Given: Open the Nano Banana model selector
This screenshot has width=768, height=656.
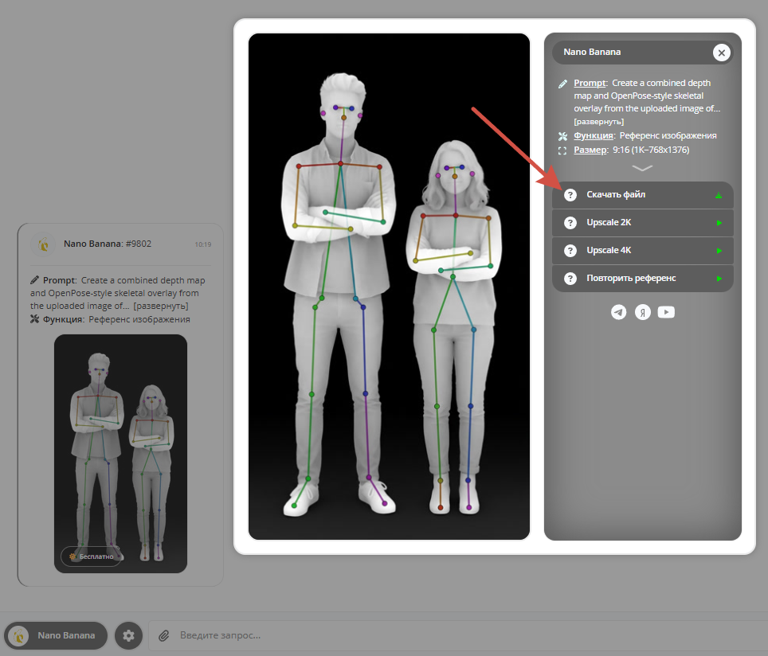Looking at the screenshot, I should click(x=56, y=635).
